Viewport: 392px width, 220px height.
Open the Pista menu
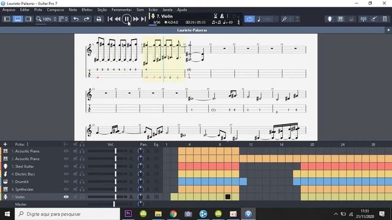[38, 10]
